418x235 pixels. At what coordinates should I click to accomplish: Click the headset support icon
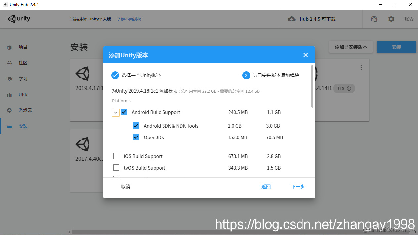(x=374, y=19)
